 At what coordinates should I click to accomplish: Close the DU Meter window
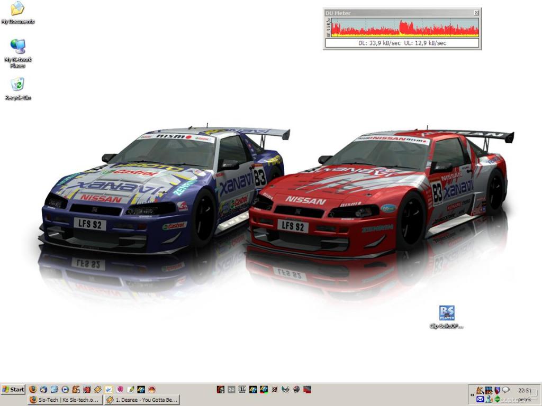(x=476, y=13)
